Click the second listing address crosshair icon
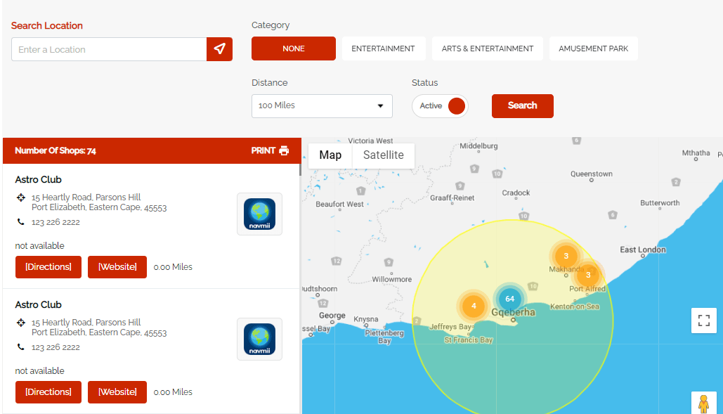 21,323
